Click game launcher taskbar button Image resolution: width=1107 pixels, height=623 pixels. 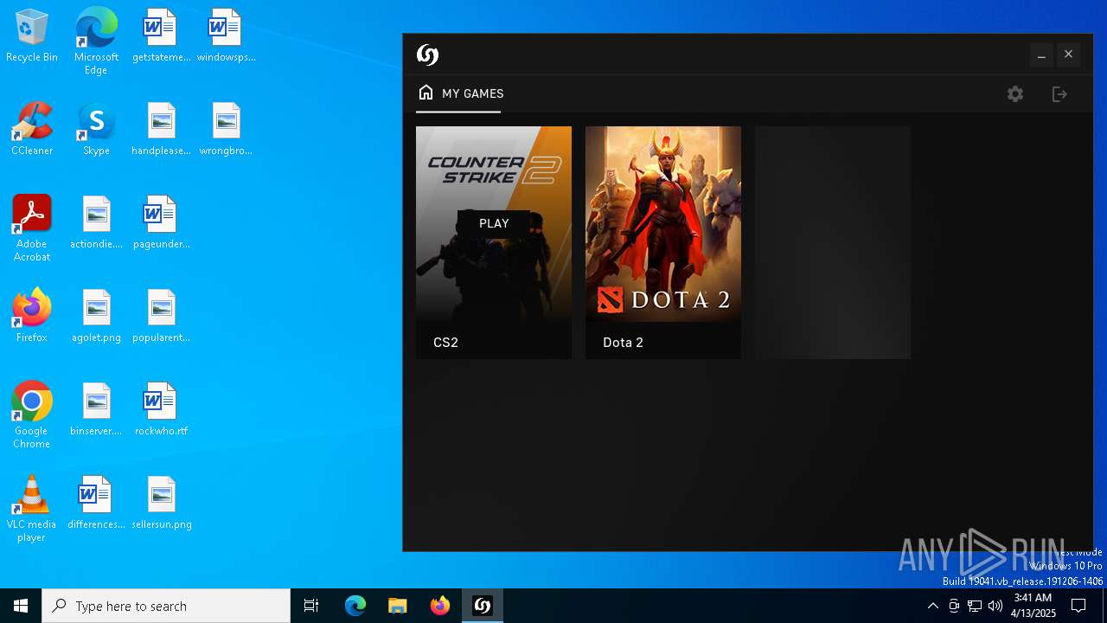[x=483, y=606]
